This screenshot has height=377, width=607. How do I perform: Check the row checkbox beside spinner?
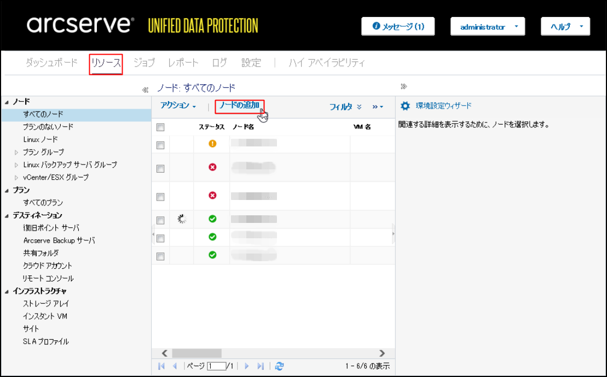(x=160, y=220)
